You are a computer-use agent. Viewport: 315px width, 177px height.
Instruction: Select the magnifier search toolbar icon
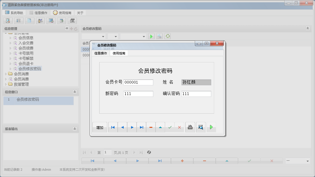pyautogui.click(x=8, y=21)
